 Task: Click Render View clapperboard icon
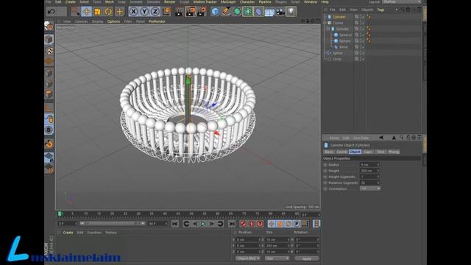pyautogui.click(x=179, y=12)
